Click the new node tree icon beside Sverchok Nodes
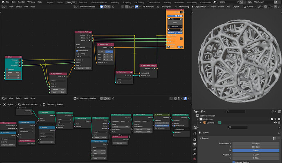Screen dimensions: 282x163 point(105,7)
